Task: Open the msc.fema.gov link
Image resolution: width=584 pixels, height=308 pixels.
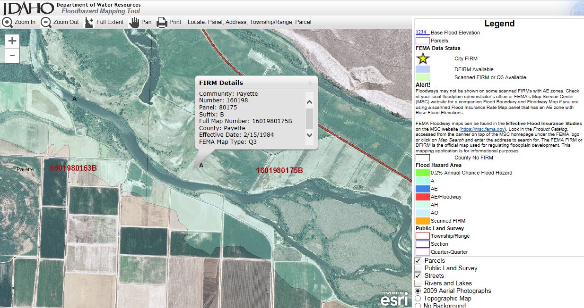Action: (482, 129)
